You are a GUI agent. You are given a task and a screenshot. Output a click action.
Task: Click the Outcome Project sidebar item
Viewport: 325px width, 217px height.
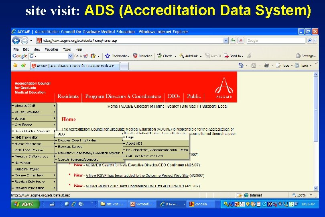34,169
